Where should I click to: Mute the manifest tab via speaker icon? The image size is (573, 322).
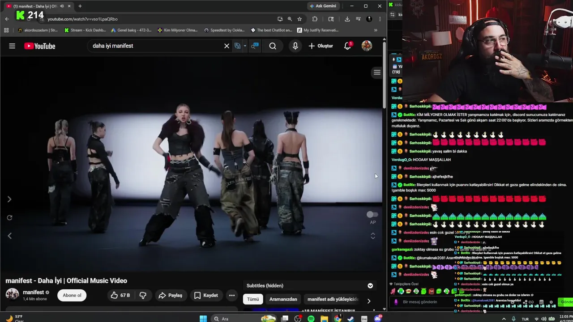pos(62,6)
